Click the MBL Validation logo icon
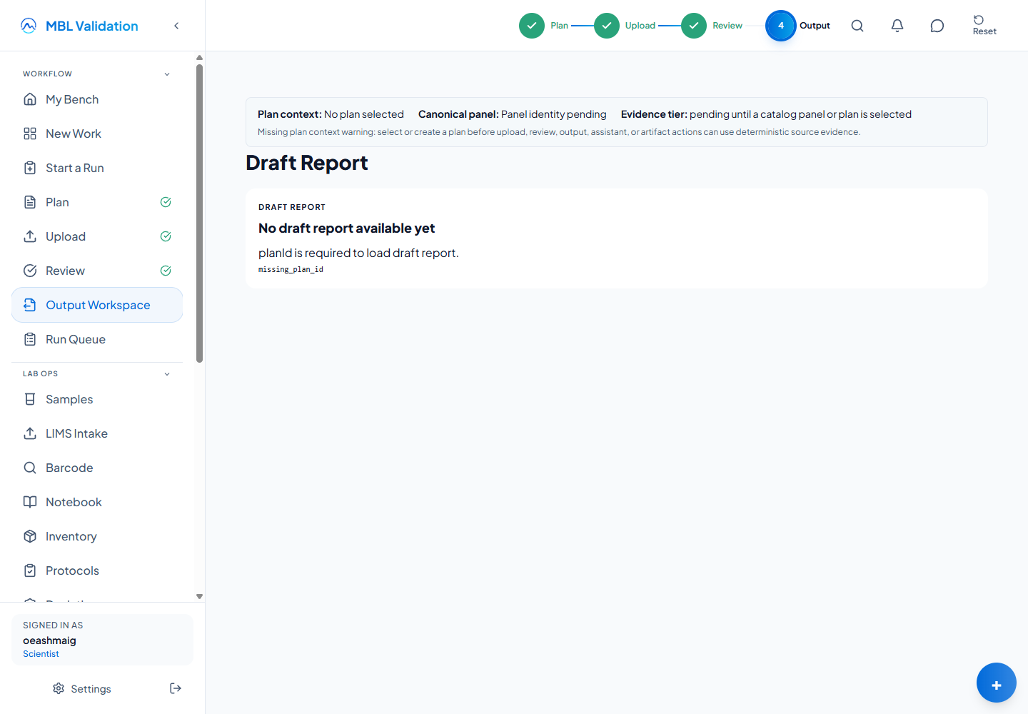The width and height of the screenshot is (1028, 714). pyautogui.click(x=29, y=26)
